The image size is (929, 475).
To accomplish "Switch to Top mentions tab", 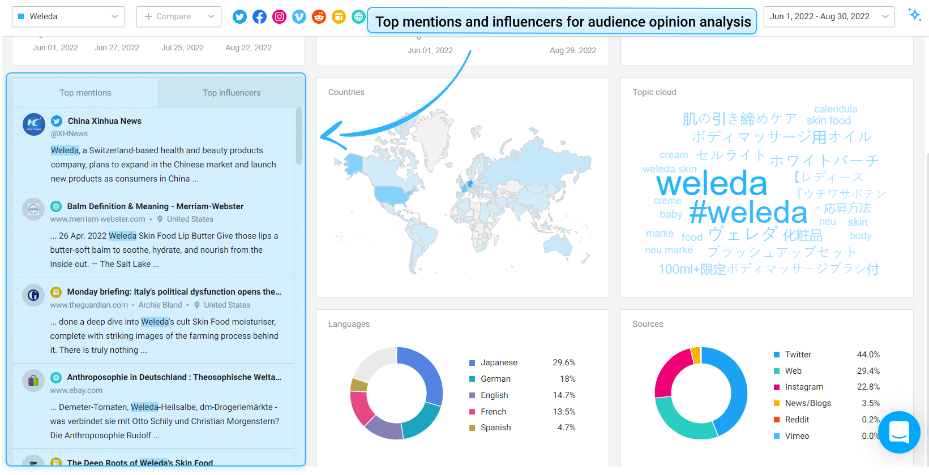I will tap(85, 93).
